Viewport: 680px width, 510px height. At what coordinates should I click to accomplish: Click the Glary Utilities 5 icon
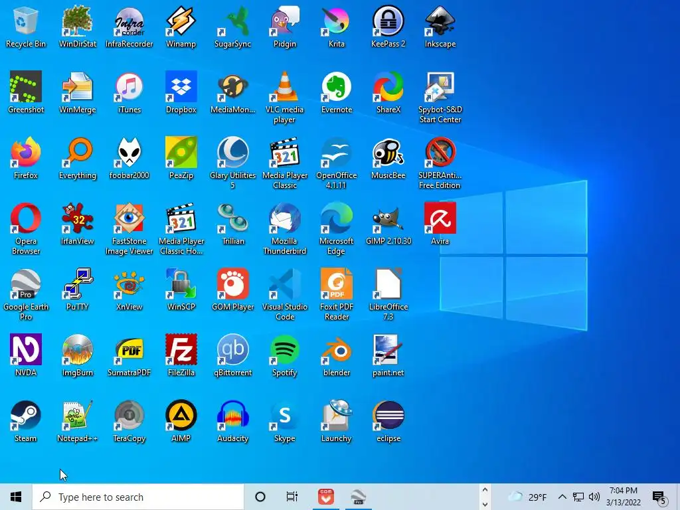click(x=233, y=163)
